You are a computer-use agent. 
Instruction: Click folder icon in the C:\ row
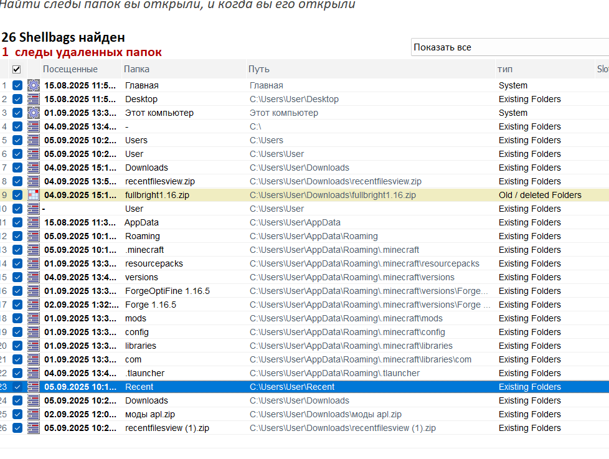[x=34, y=126]
